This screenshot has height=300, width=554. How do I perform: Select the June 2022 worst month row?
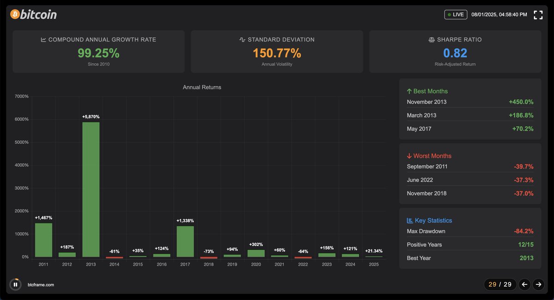[x=470, y=180]
